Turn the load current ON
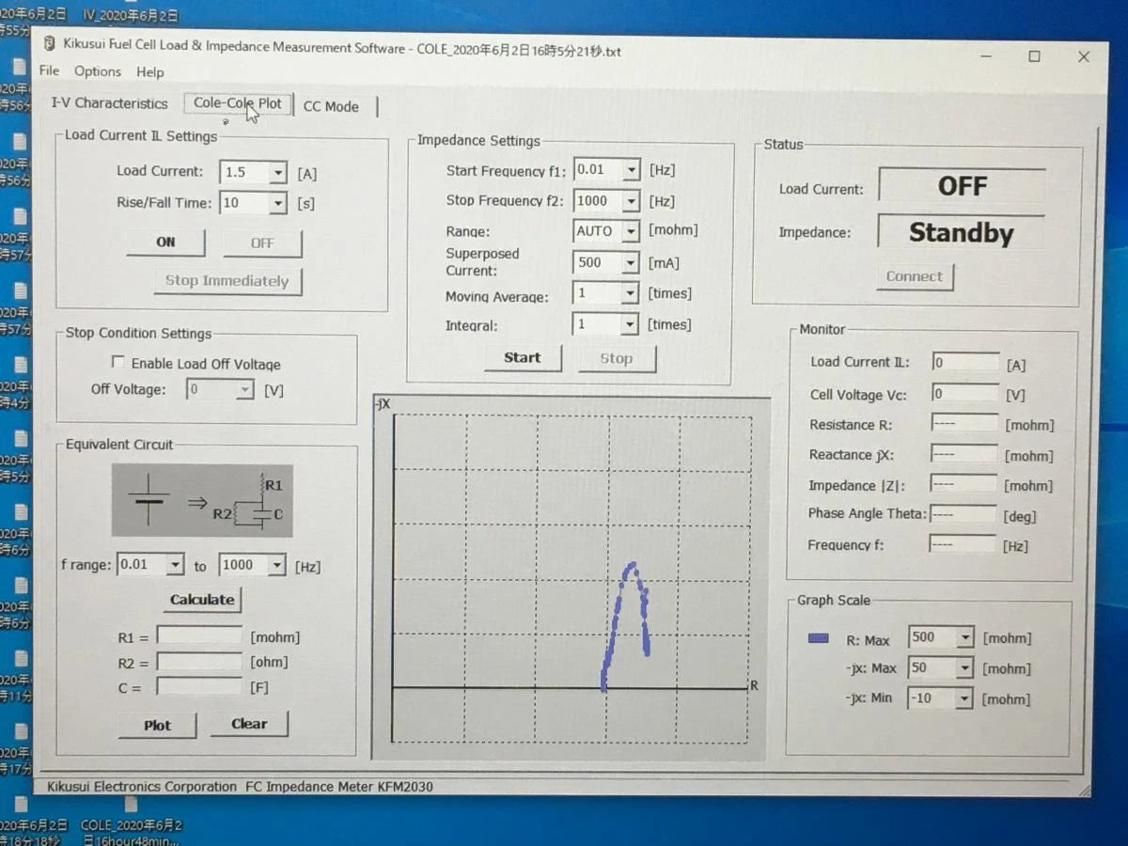 165,242
